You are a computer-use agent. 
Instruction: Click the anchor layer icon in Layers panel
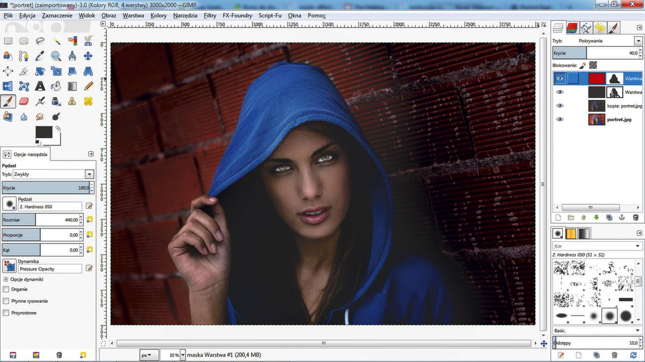[622, 218]
